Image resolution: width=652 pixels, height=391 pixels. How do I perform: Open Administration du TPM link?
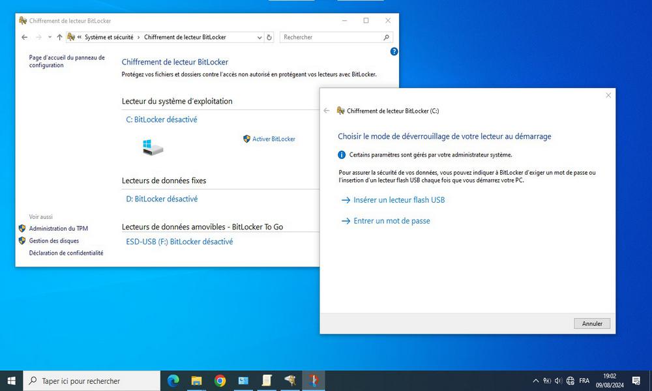pyautogui.click(x=57, y=229)
